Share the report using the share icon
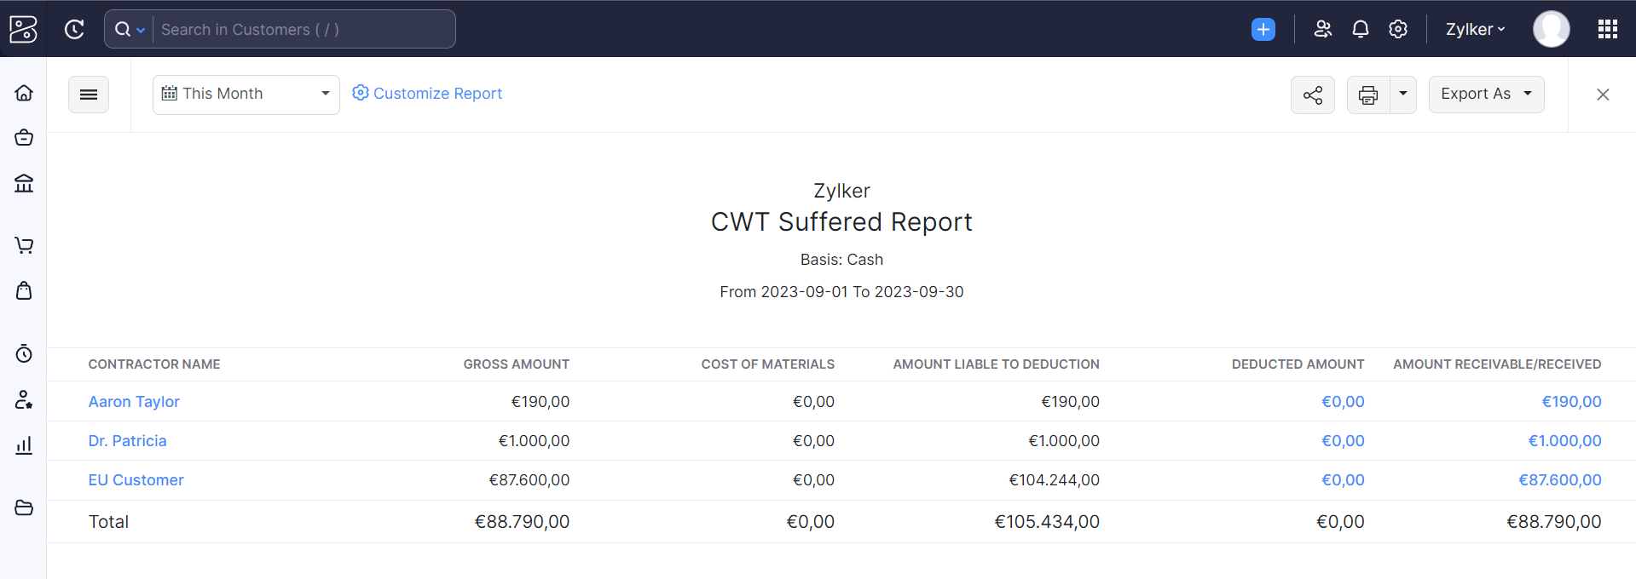 [x=1312, y=95]
